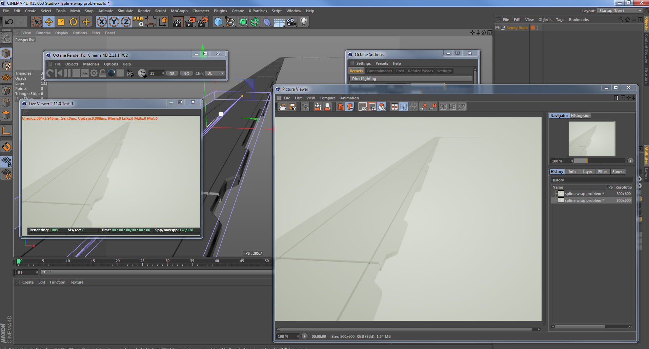
Task: Click the Navigator preview thumbnail
Action: point(592,139)
